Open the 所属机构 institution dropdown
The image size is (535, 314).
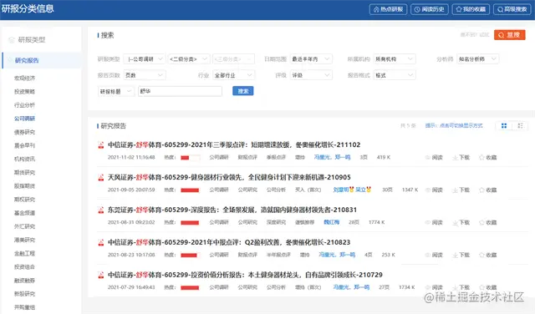pyautogui.click(x=395, y=59)
